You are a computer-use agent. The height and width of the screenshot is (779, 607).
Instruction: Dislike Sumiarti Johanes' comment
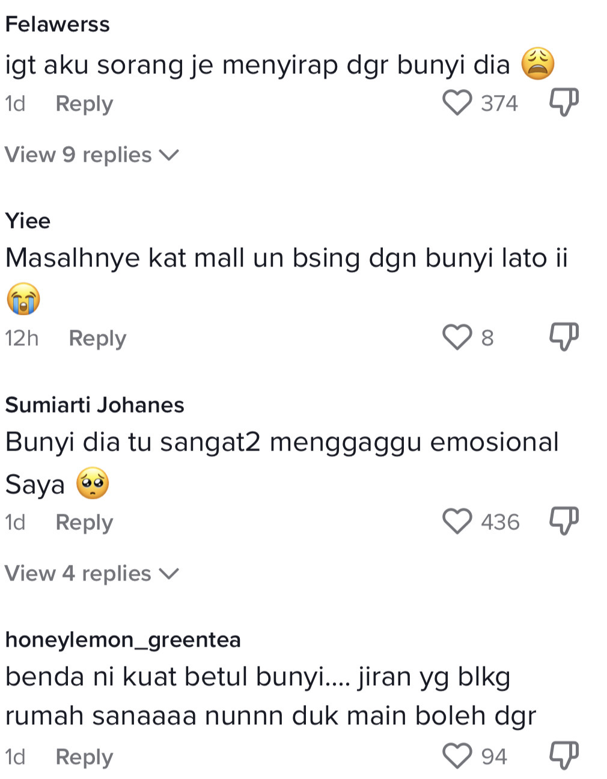pyautogui.click(x=564, y=522)
